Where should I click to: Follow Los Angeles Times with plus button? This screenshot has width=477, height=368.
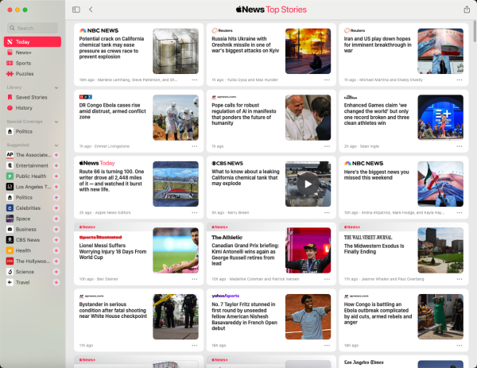point(56,187)
